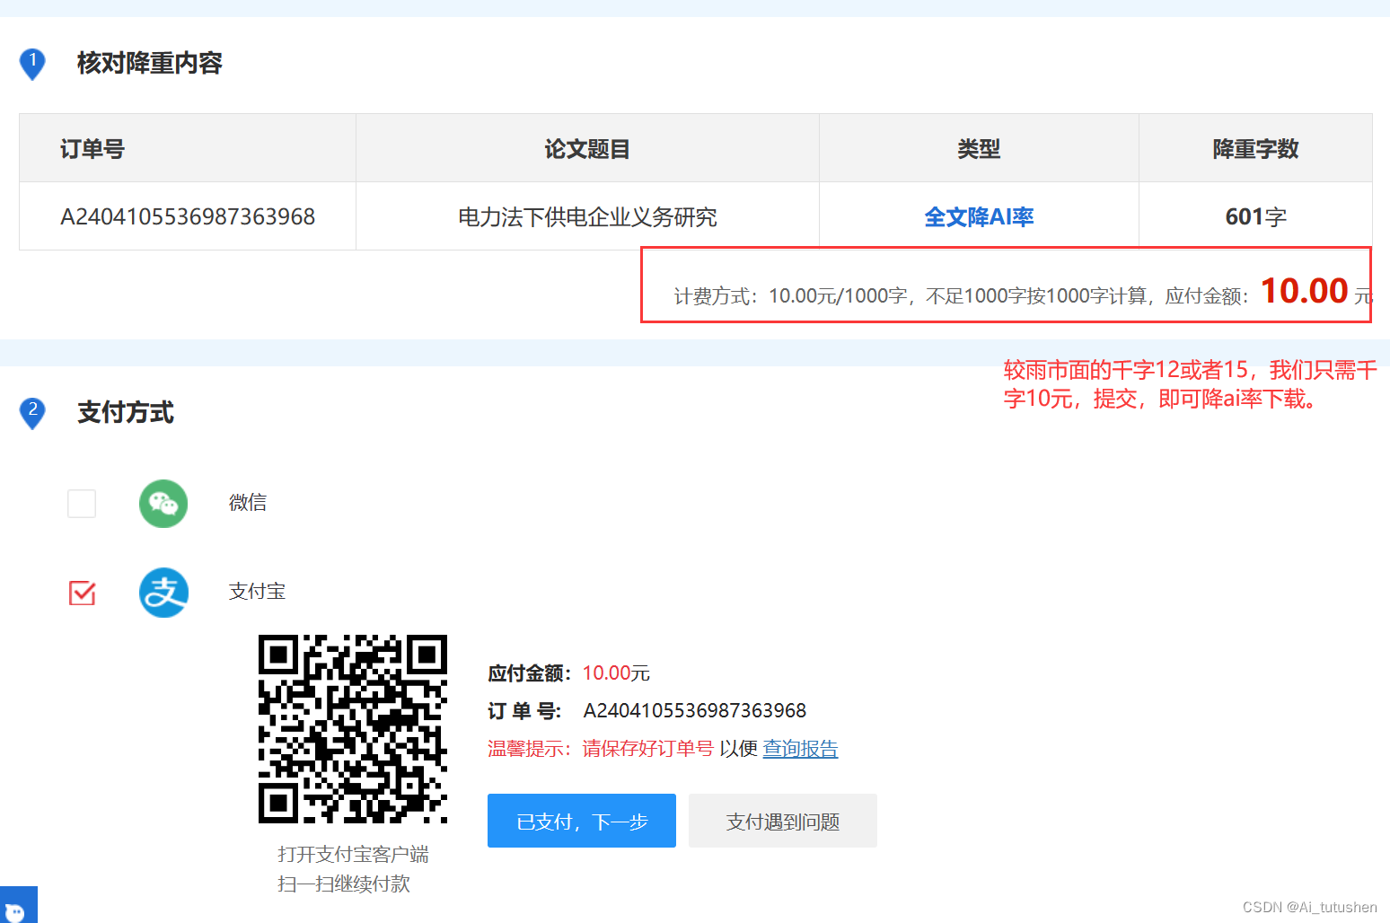Click the green WeChat logo icon
Image resolution: width=1390 pixels, height=923 pixels.
click(x=163, y=504)
